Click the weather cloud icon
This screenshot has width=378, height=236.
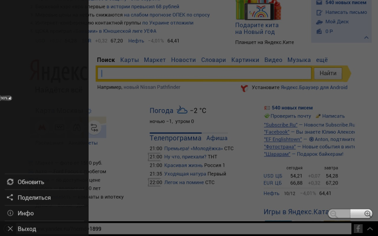pos(182,110)
